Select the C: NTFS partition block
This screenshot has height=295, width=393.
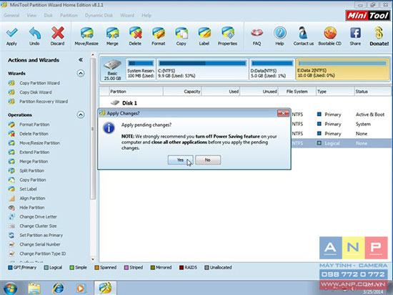(202, 69)
